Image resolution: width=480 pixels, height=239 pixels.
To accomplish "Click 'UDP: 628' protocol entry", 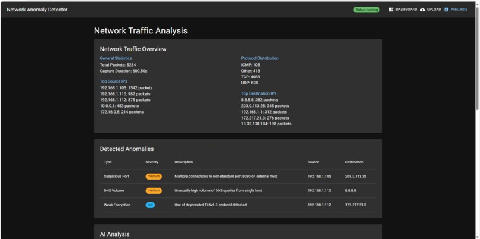I will tap(250, 83).
